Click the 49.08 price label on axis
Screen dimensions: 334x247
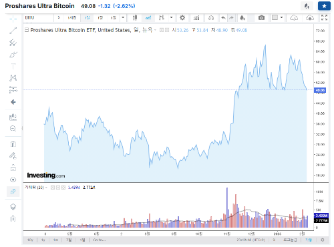point(320,90)
